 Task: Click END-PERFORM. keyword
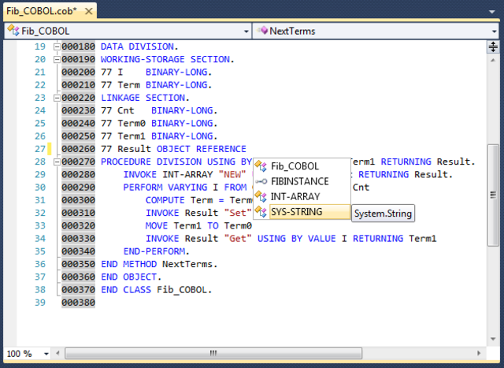coord(157,251)
